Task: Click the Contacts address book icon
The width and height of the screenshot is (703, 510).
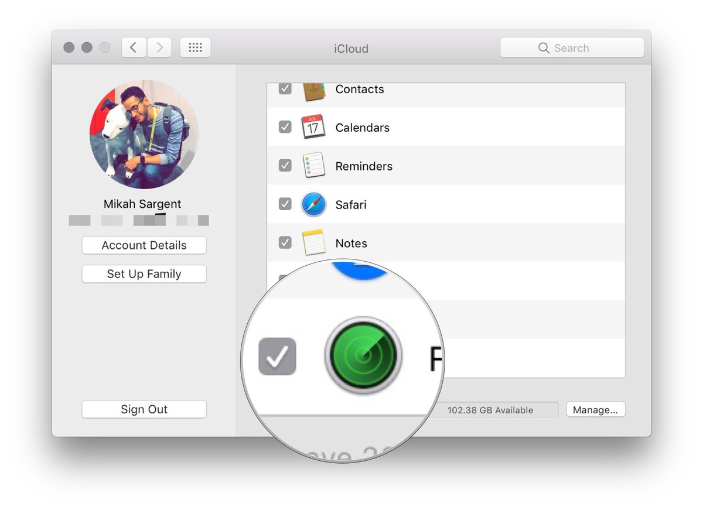Action: pos(313,91)
